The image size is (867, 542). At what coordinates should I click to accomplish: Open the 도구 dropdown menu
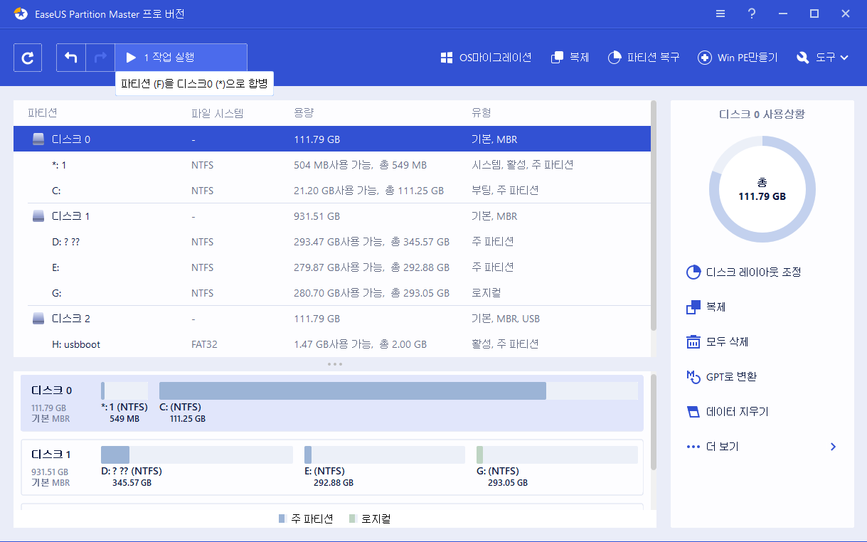pyautogui.click(x=823, y=57)
